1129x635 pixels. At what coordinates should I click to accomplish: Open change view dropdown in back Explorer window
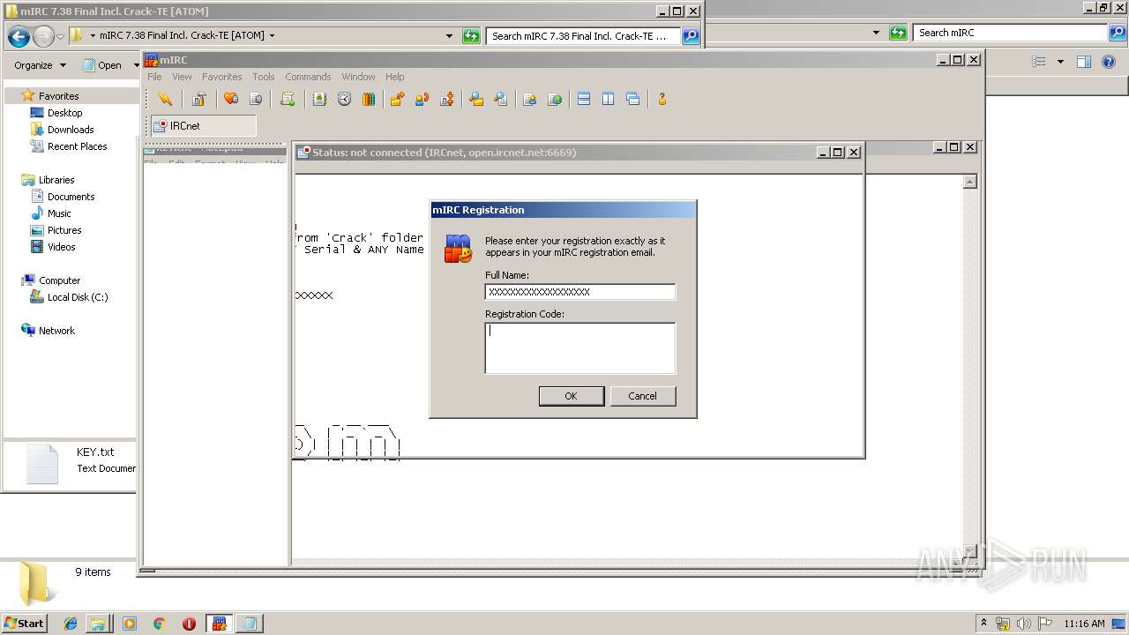click(1060, 62)
